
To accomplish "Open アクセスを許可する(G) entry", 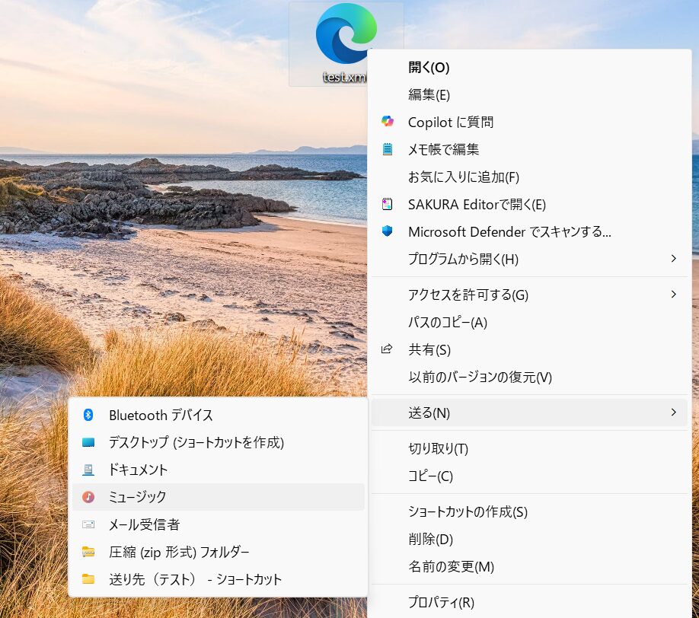I will [529, 295].
